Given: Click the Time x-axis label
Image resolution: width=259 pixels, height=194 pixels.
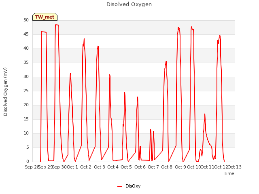Looking at the screenshot, I should pos(229,173).
